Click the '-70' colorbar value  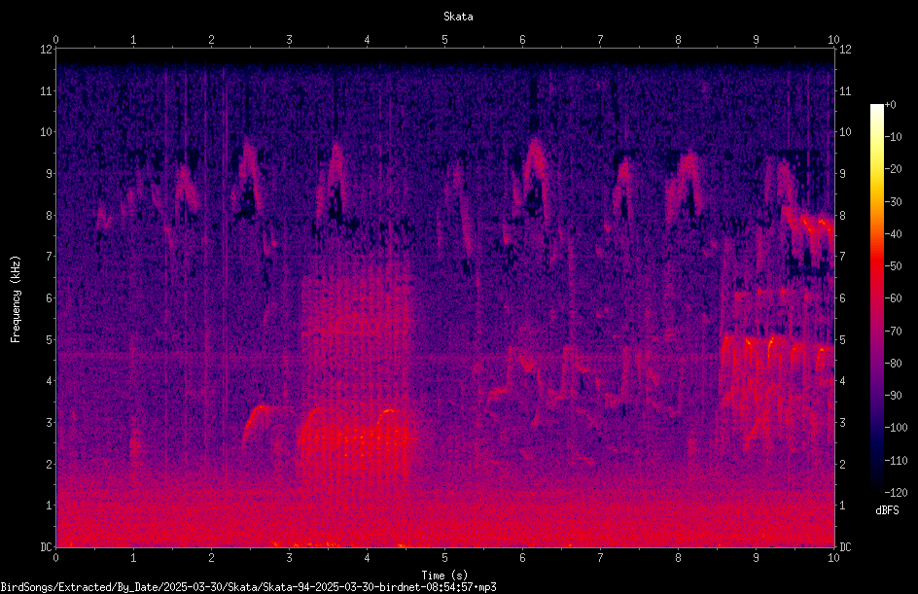(893, 332)
